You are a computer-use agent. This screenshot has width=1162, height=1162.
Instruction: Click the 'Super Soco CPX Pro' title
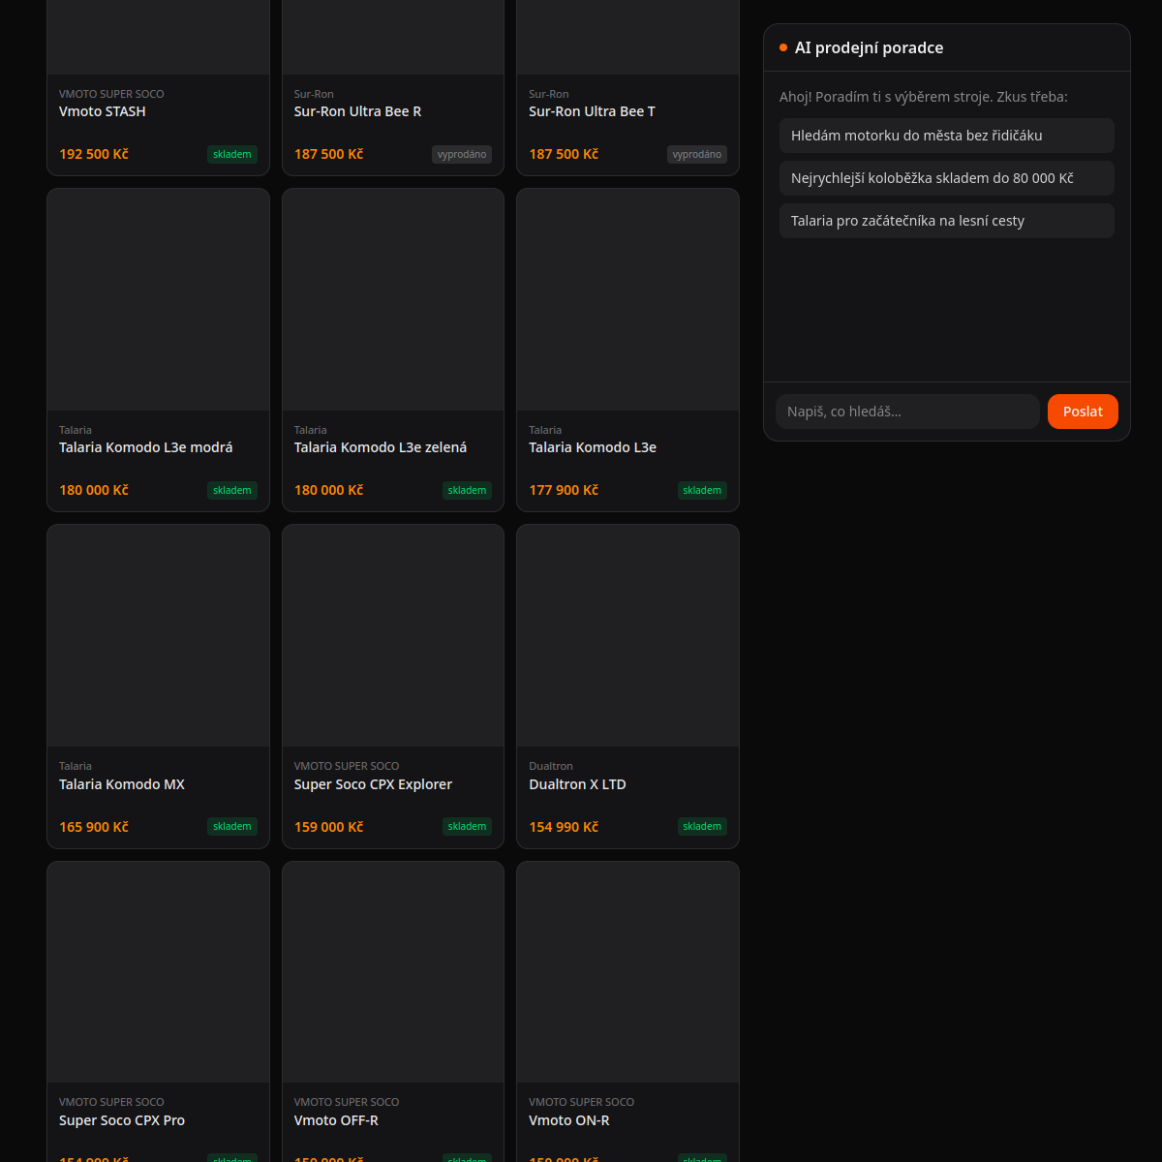122,1120
